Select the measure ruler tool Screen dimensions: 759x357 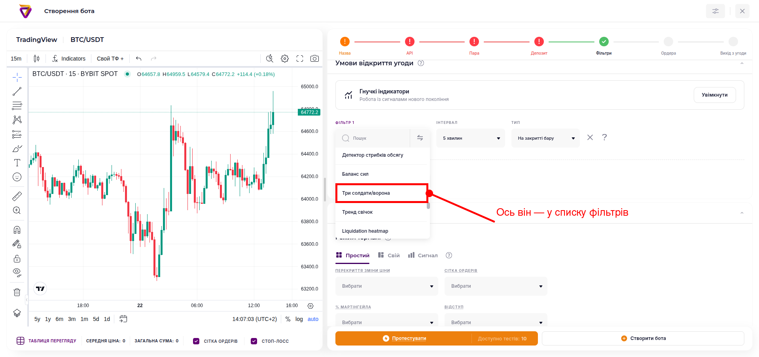(x=17, y=196)
